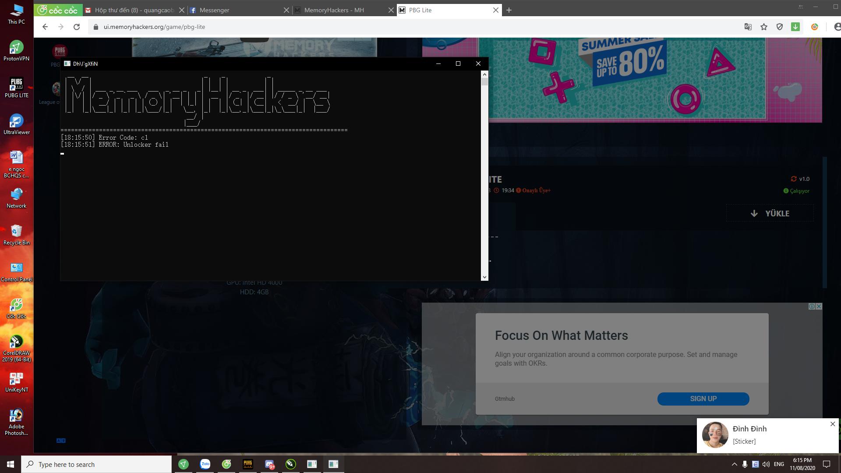
Task: Click the Focus On What Matters headline
Action: [x=561, y=335]
